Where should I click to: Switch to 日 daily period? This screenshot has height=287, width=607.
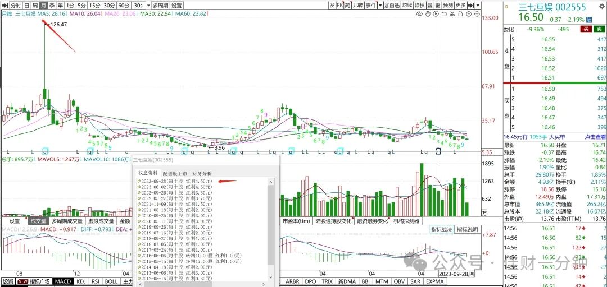(x=27, y=6)
